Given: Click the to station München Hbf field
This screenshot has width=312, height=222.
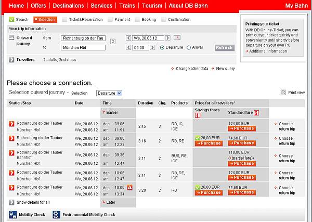Looking at the screenshot, I should pos(83,47).
